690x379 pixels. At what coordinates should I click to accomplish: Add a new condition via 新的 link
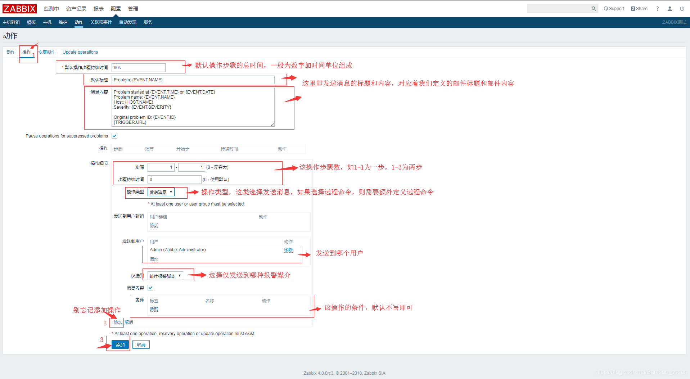tap(154, 309)
